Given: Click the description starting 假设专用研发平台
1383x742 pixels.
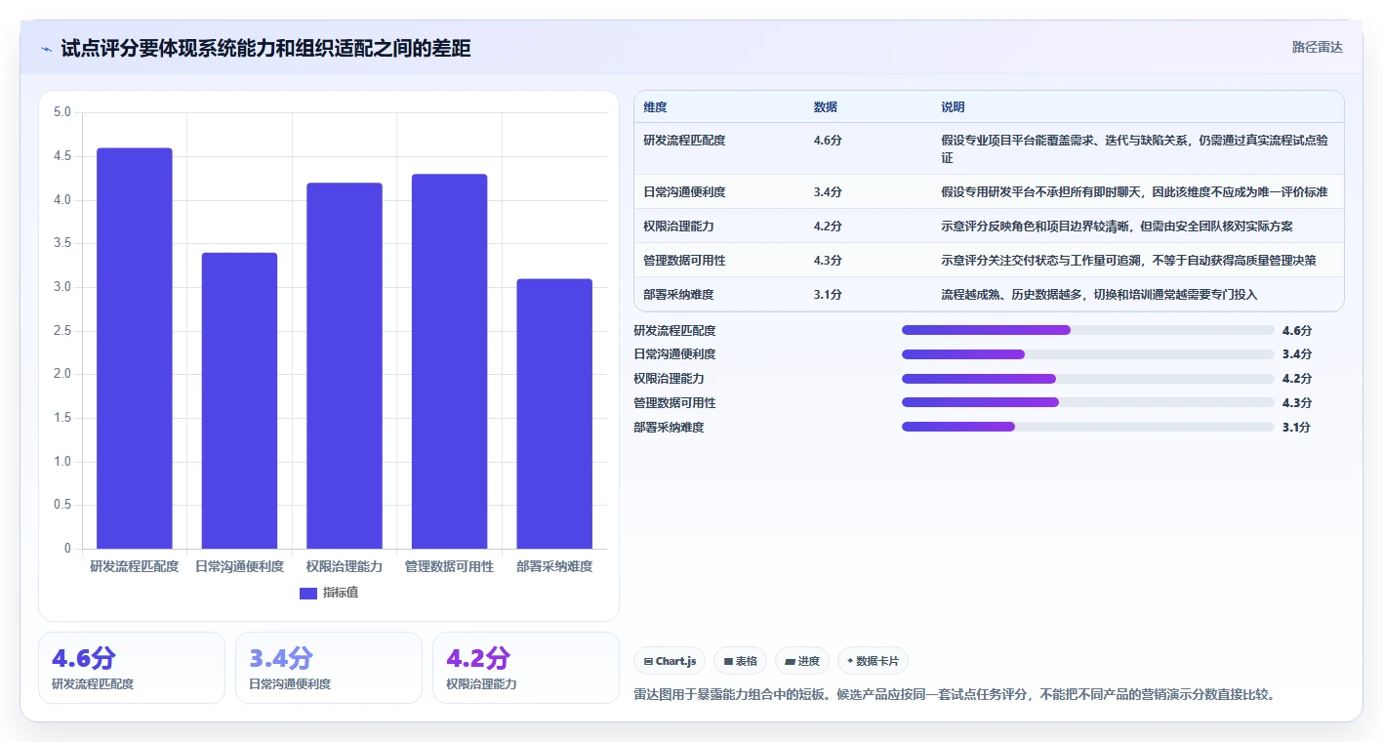Looking at the screenshot, I should [1134, 192].
